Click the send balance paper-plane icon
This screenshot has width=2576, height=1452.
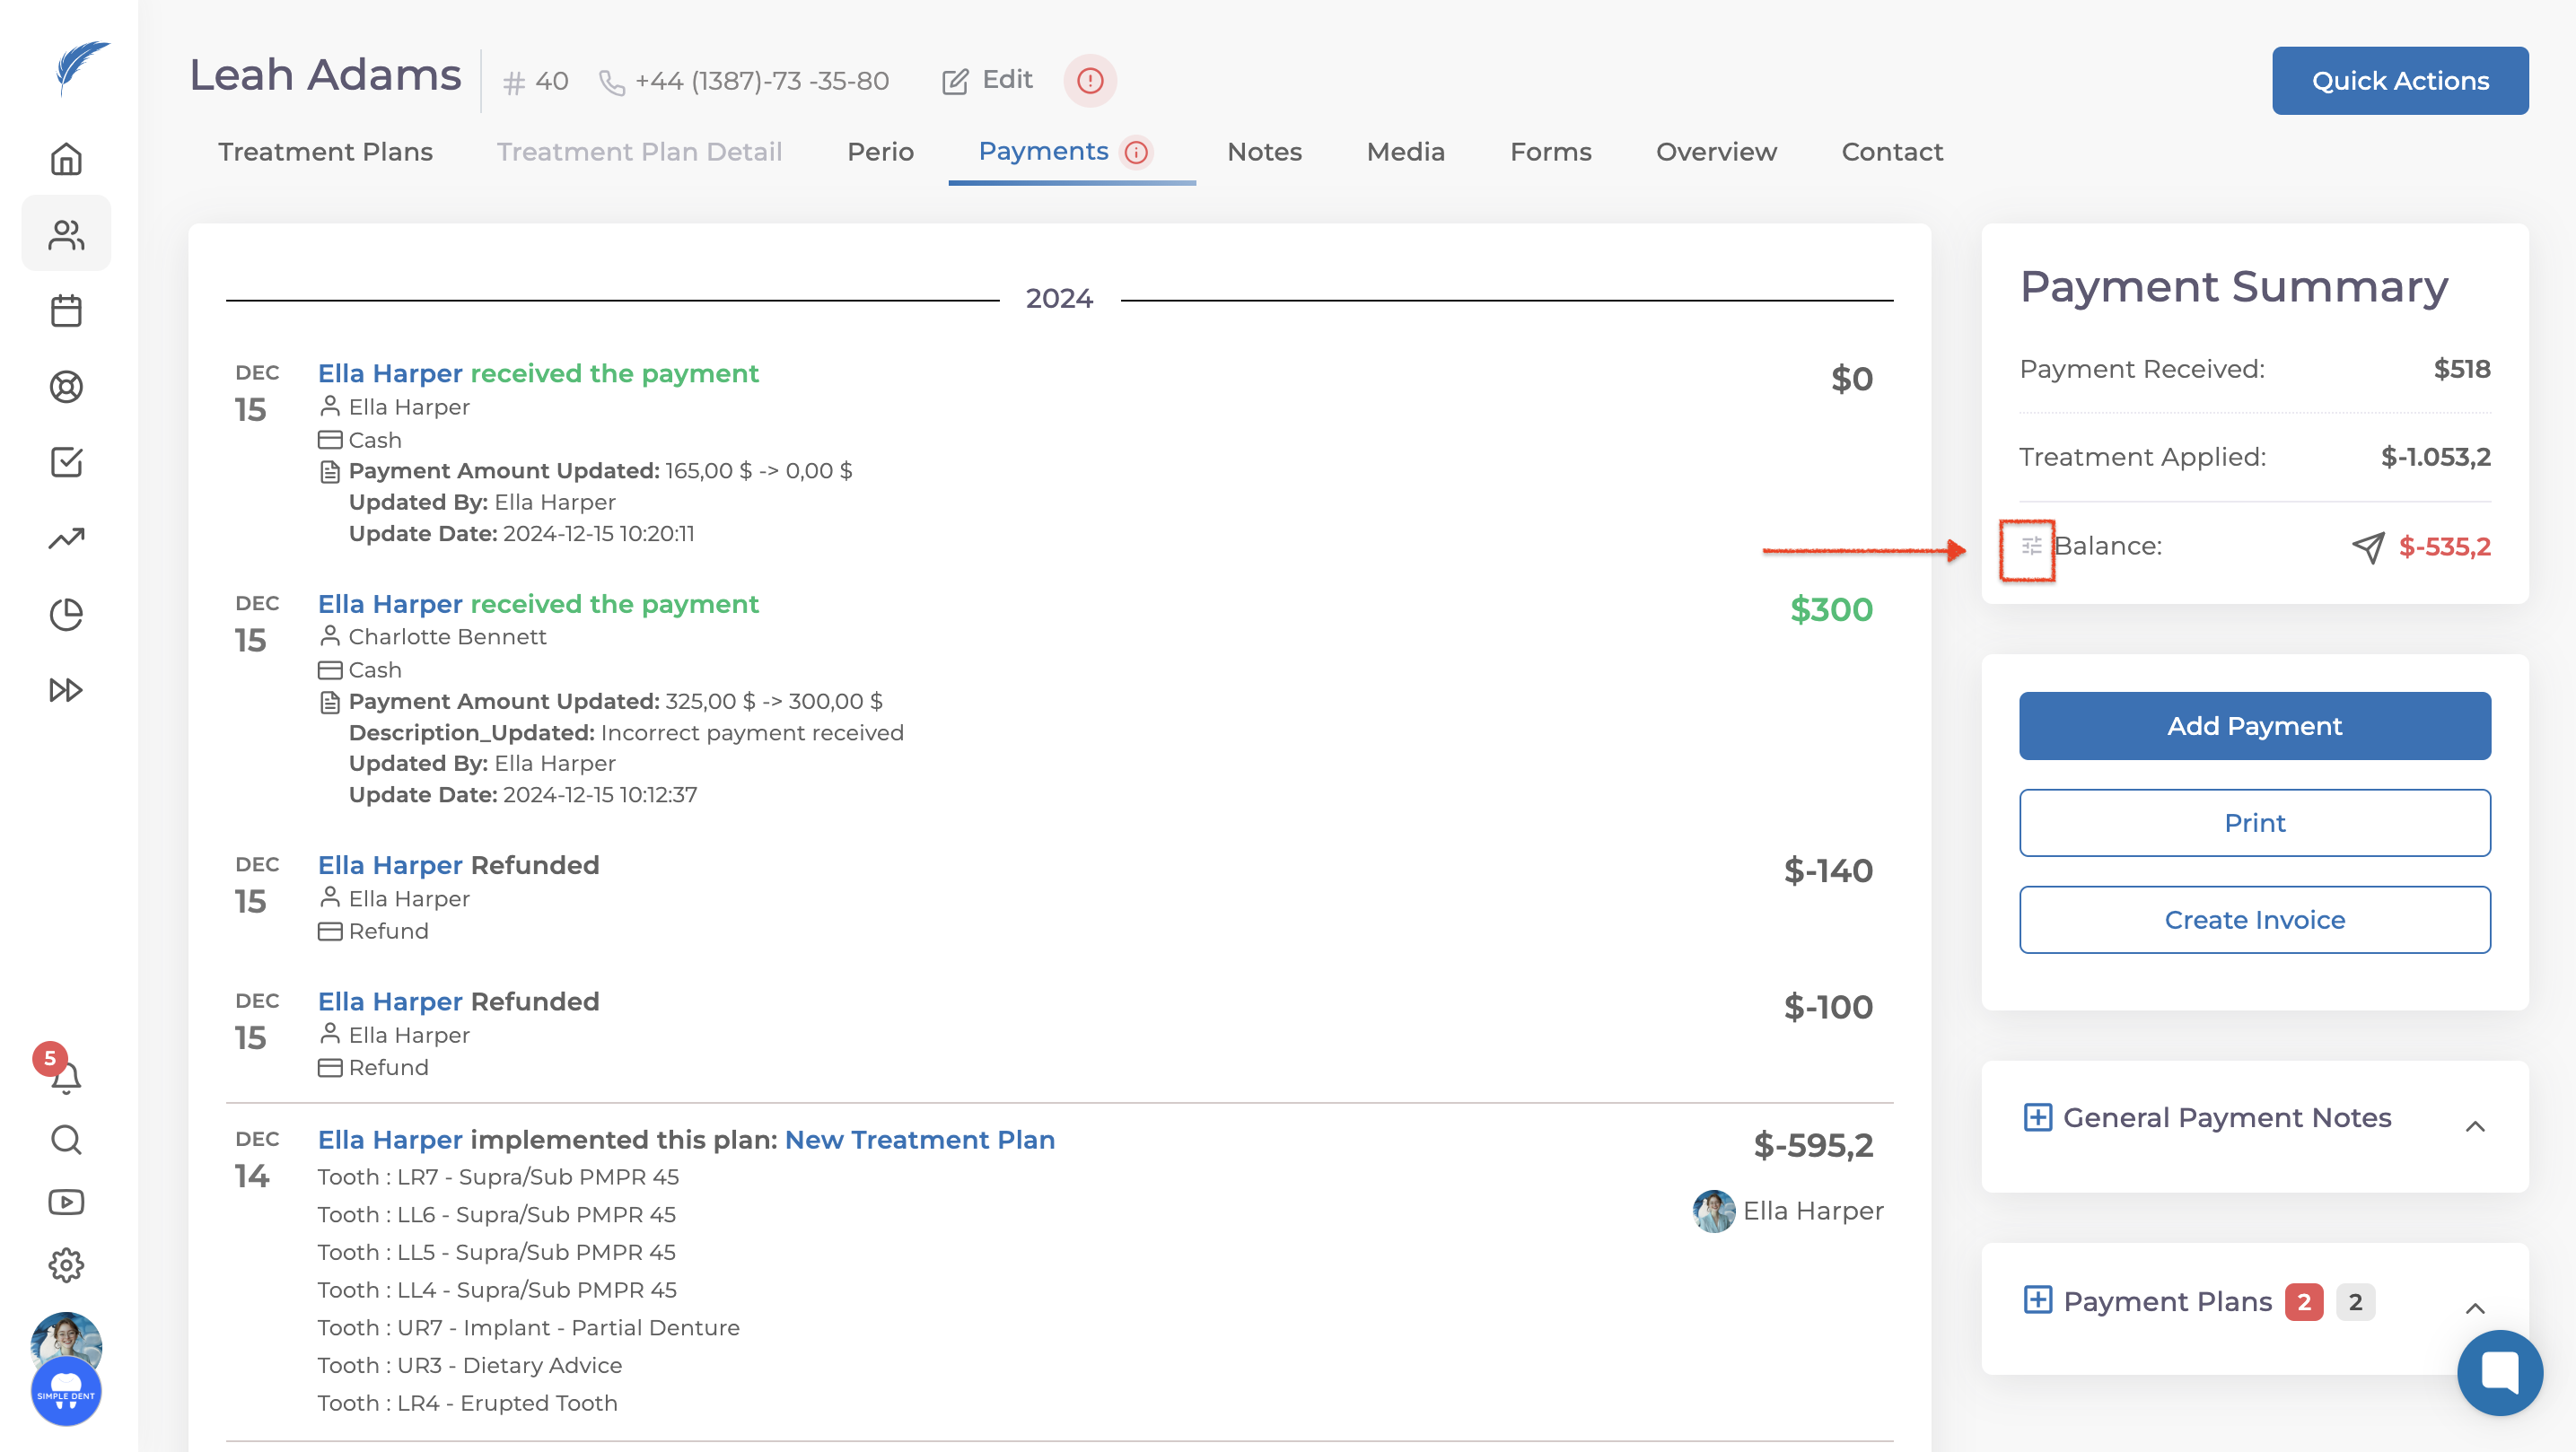[x=2368, y=547]
